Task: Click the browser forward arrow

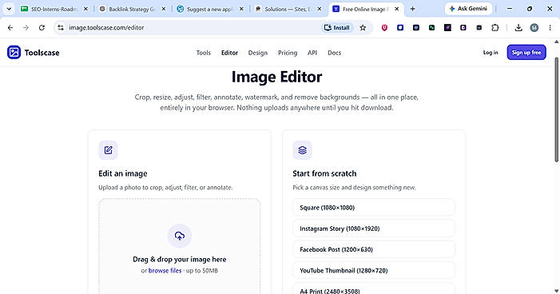Action: (26, 27)
